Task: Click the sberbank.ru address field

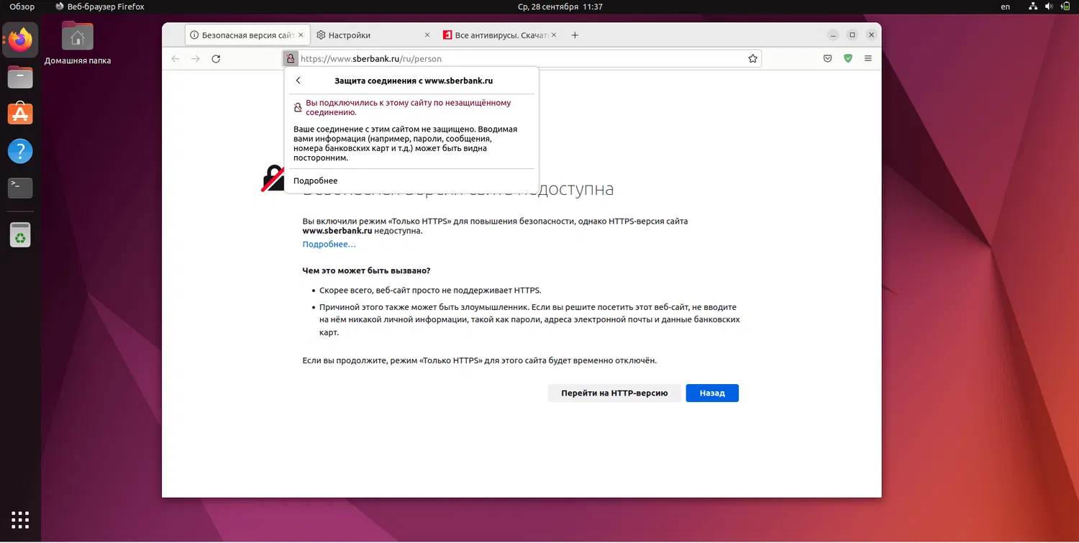Action: click(522, 59)
